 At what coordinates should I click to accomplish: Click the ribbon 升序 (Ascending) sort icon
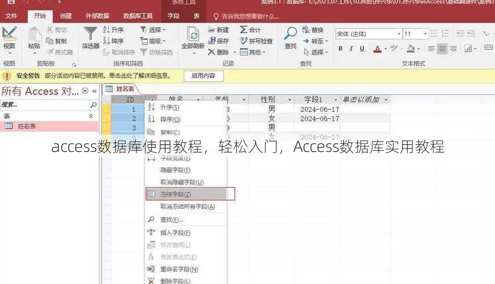tap(106, 30)
